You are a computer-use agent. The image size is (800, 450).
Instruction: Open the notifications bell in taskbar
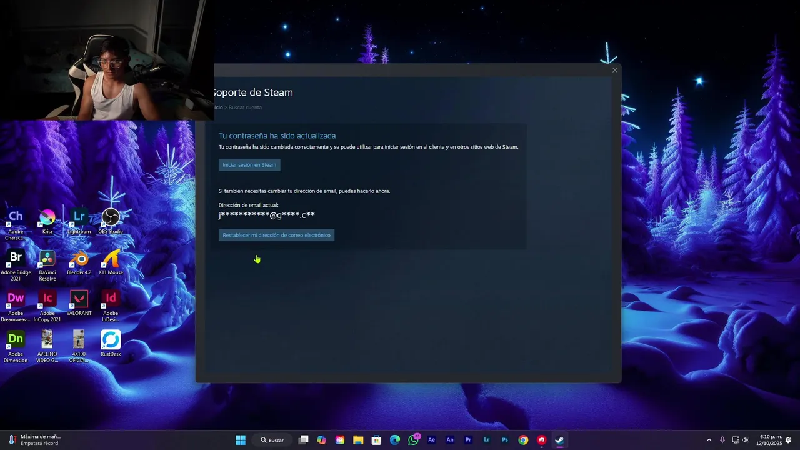pyautogui.click(x=789, y=440)
